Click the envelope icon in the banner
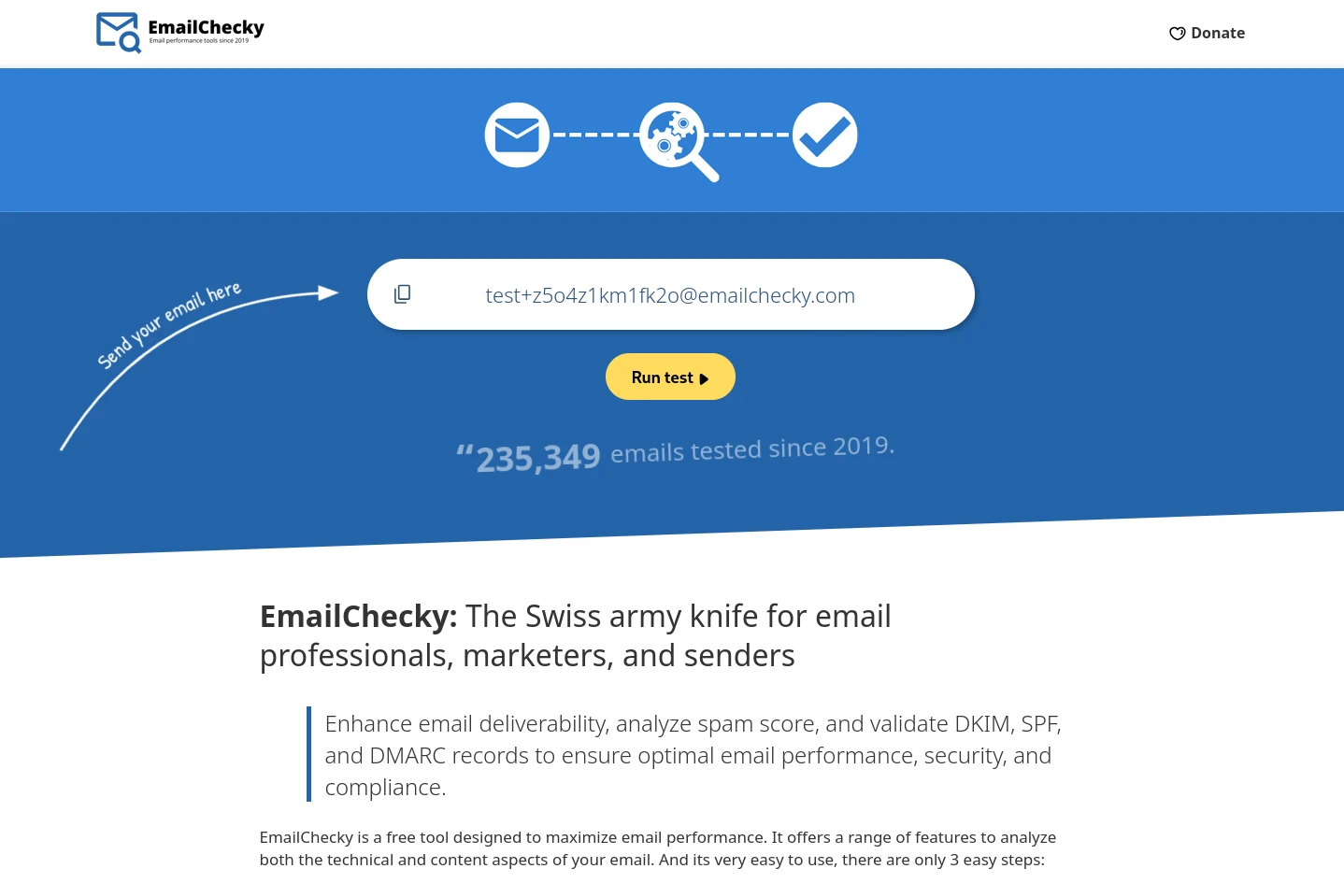Viewport: 1344px width, 883px height. pos(517,135)
